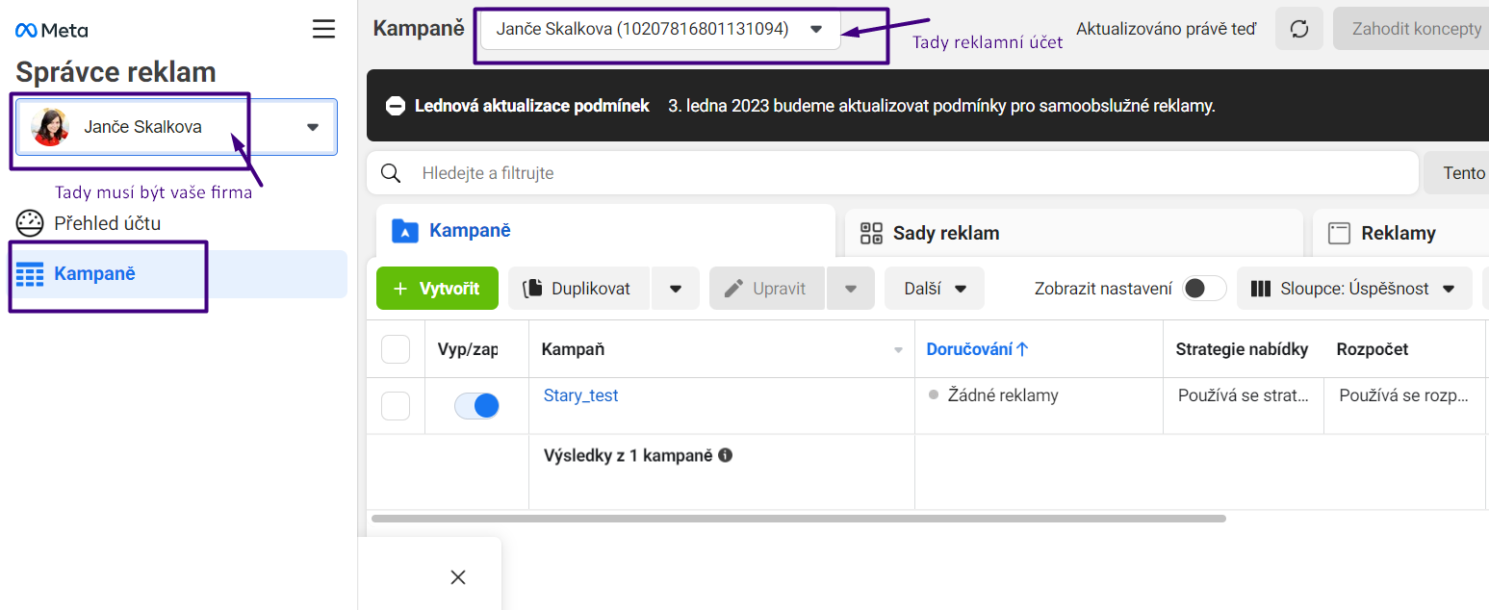This screenshot has width=1489, height=610.
Task: Click the info icon beside Výsledky z 1 kampaně
Action: point(726,455)
